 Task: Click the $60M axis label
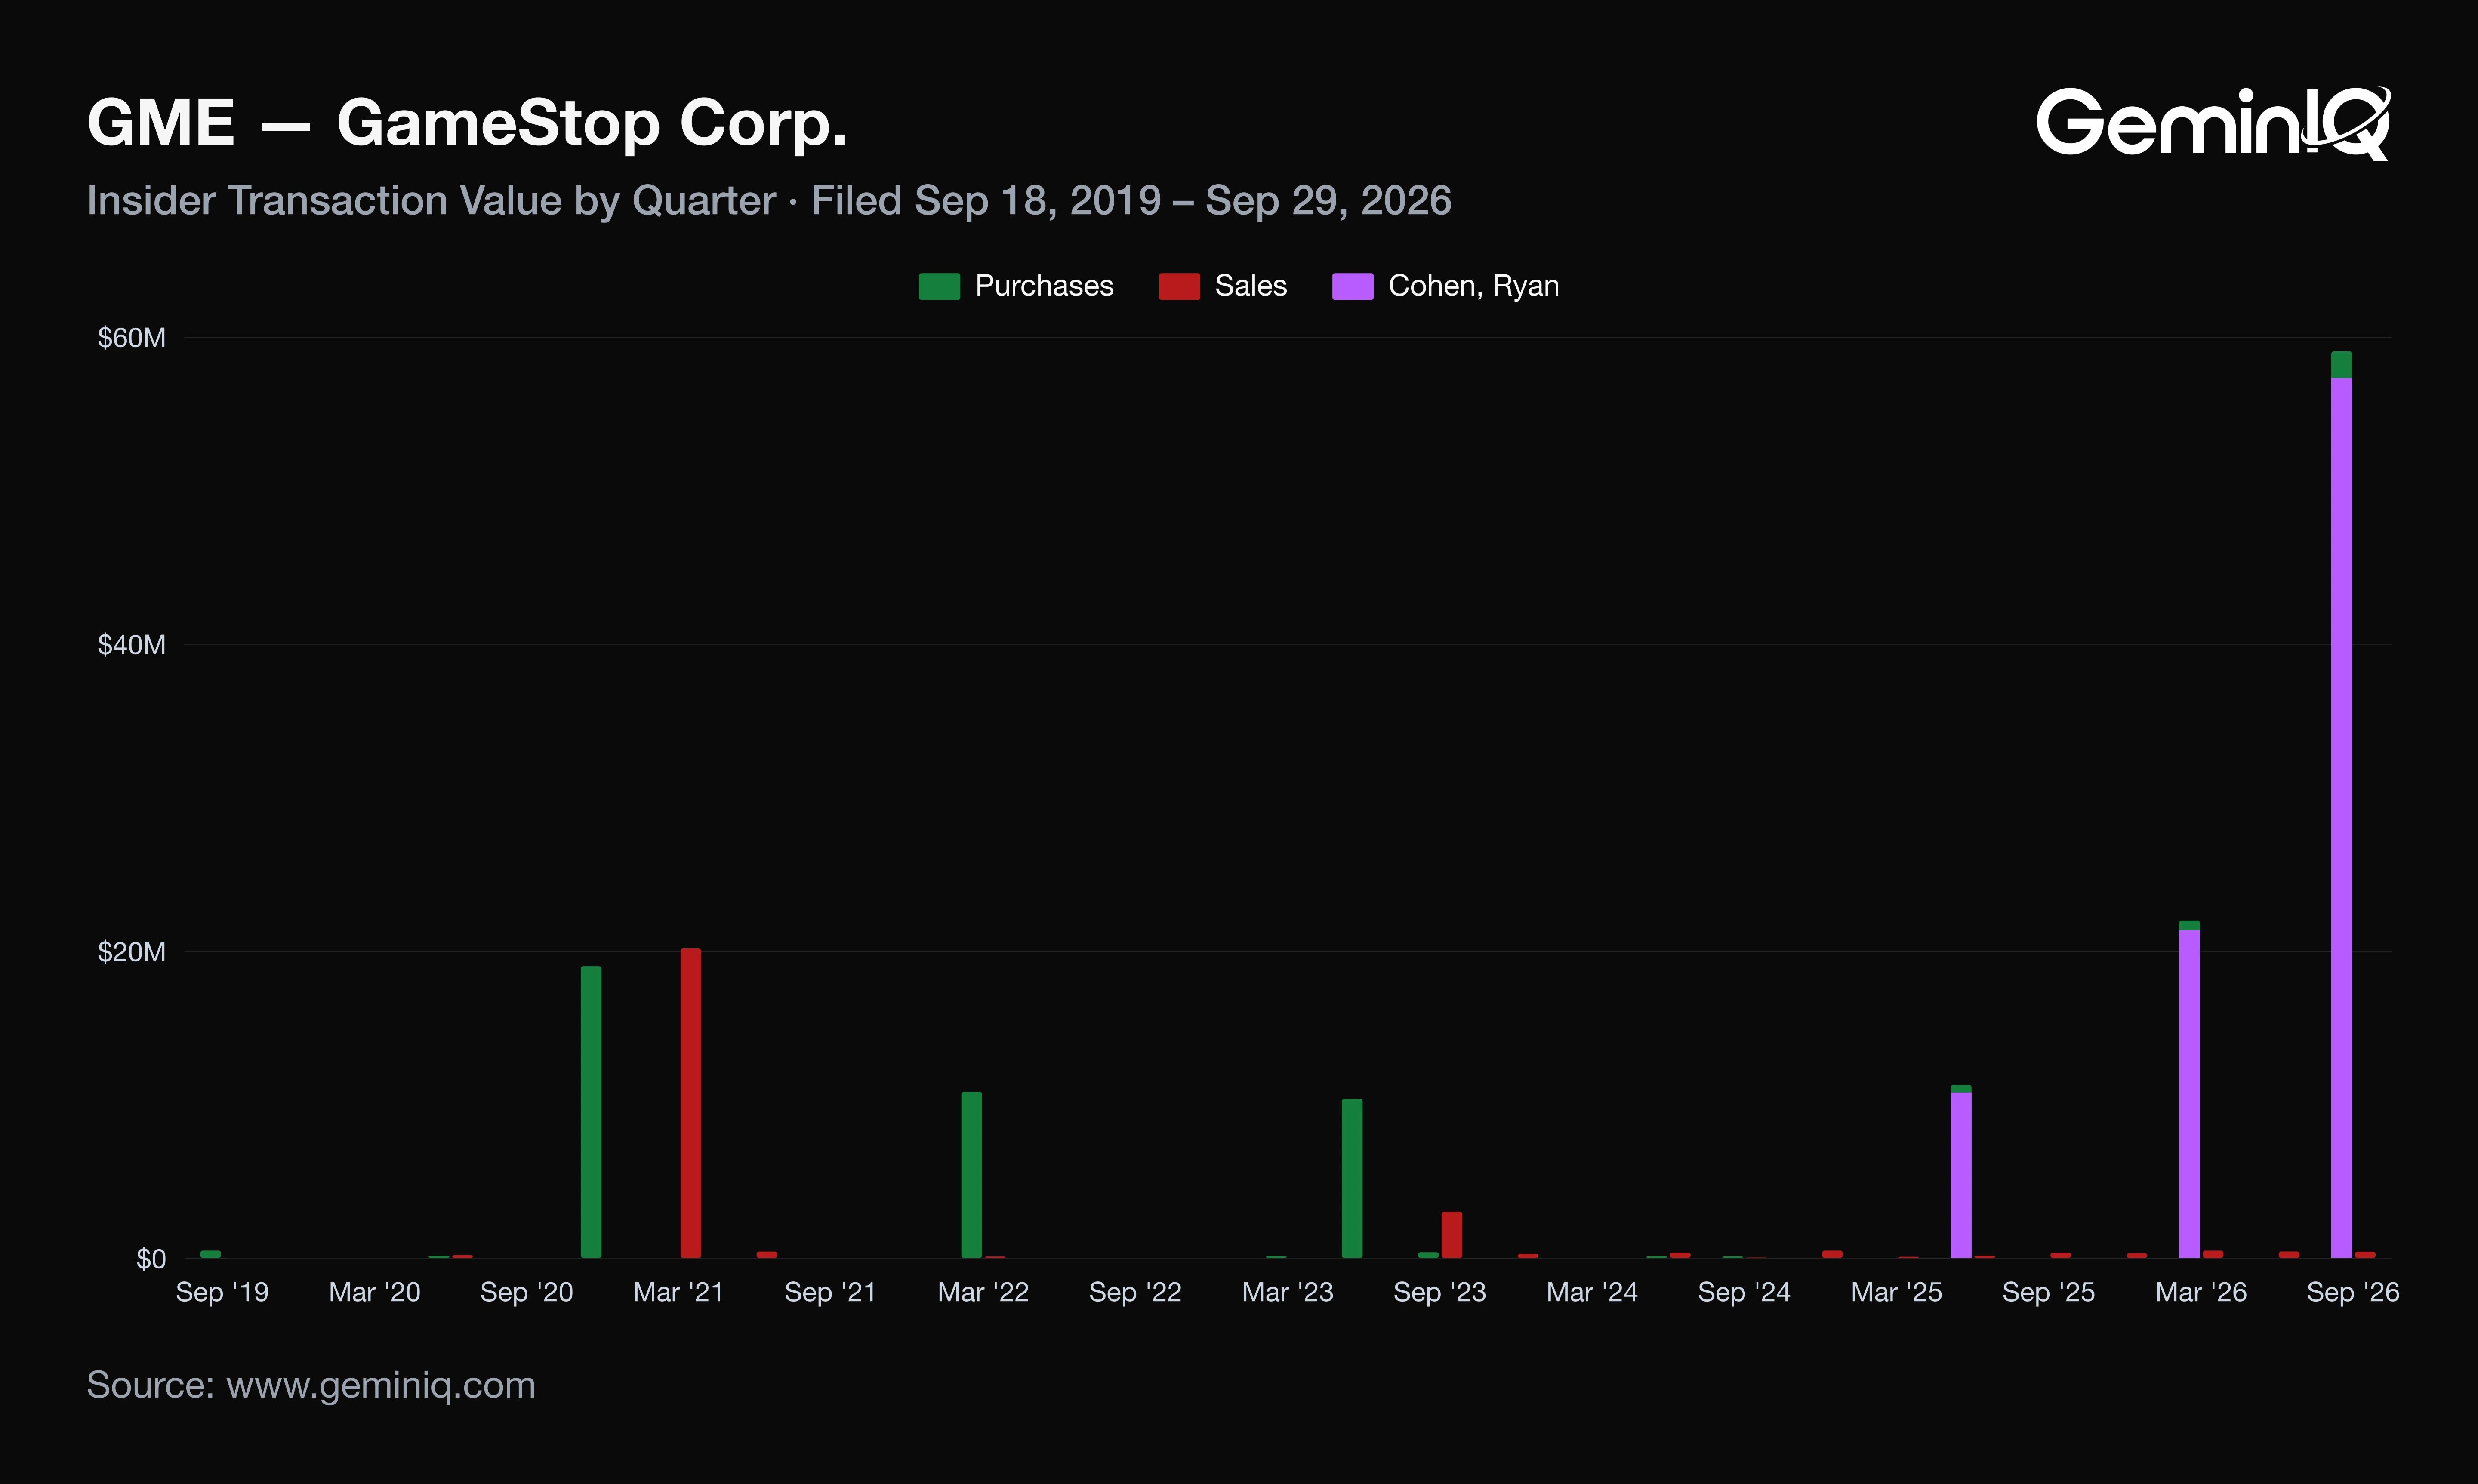pos(132,338)
